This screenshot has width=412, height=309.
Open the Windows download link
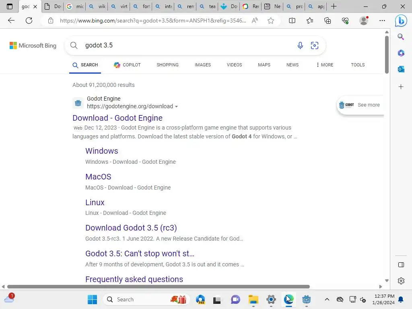(x=102, y=151)
